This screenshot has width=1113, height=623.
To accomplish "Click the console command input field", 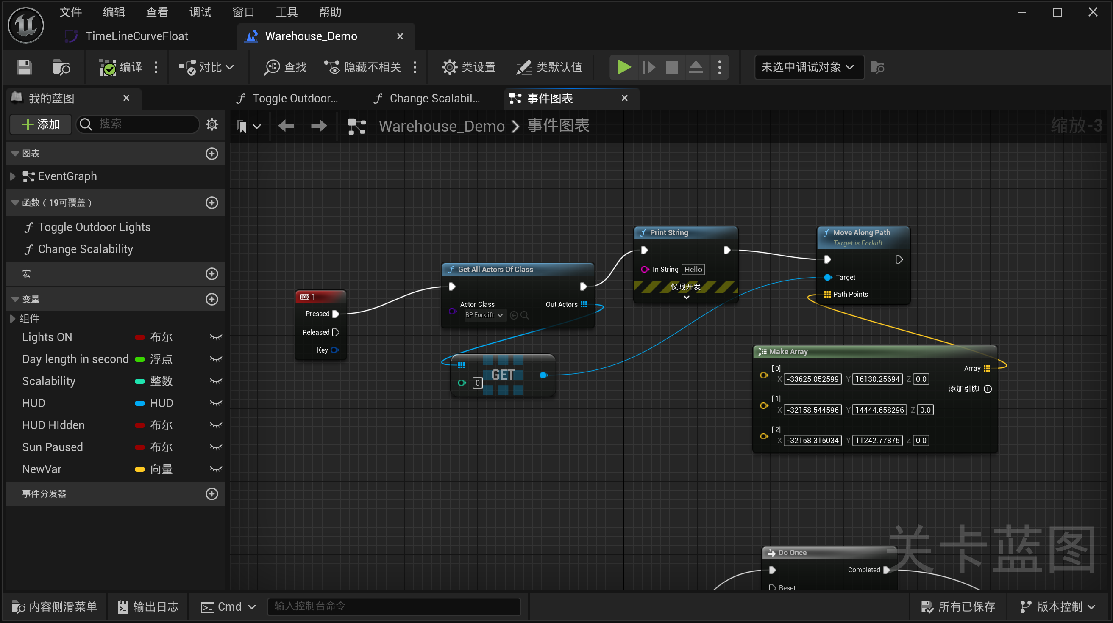I will click(x=393, y=606).
